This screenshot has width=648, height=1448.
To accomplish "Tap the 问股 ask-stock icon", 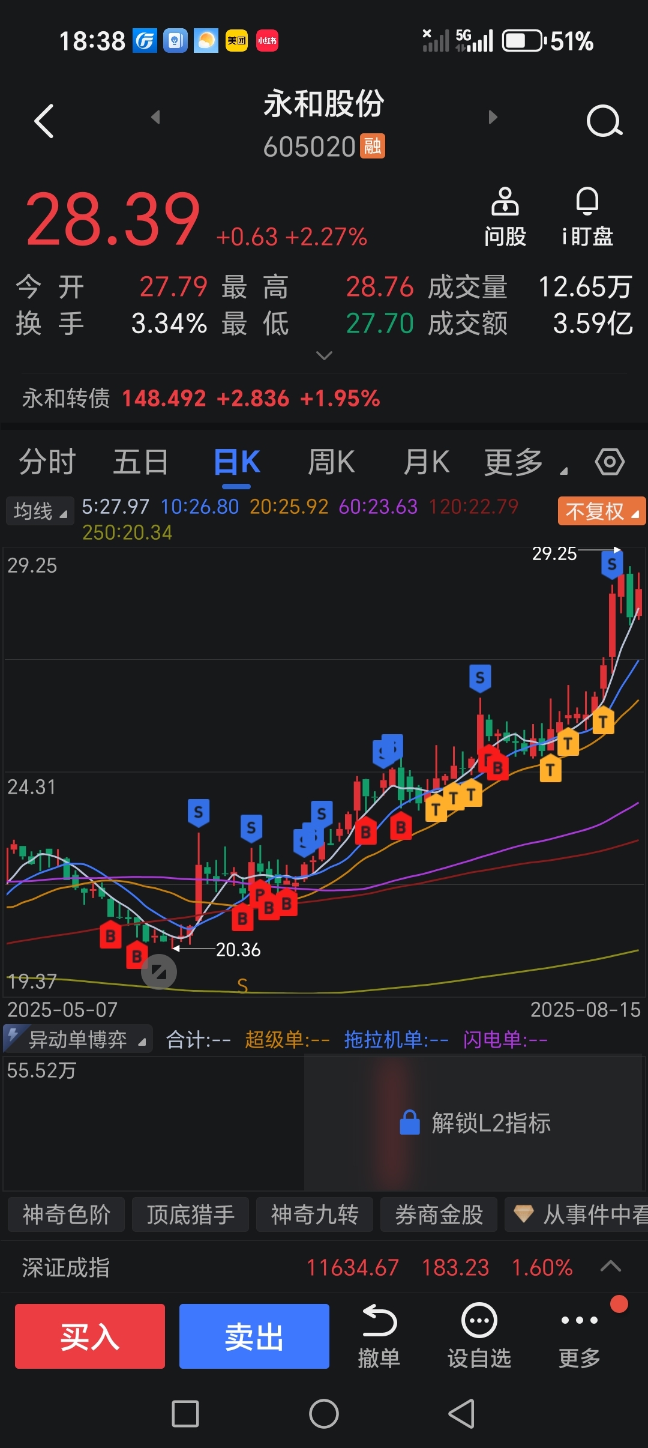I will point(505,202).
